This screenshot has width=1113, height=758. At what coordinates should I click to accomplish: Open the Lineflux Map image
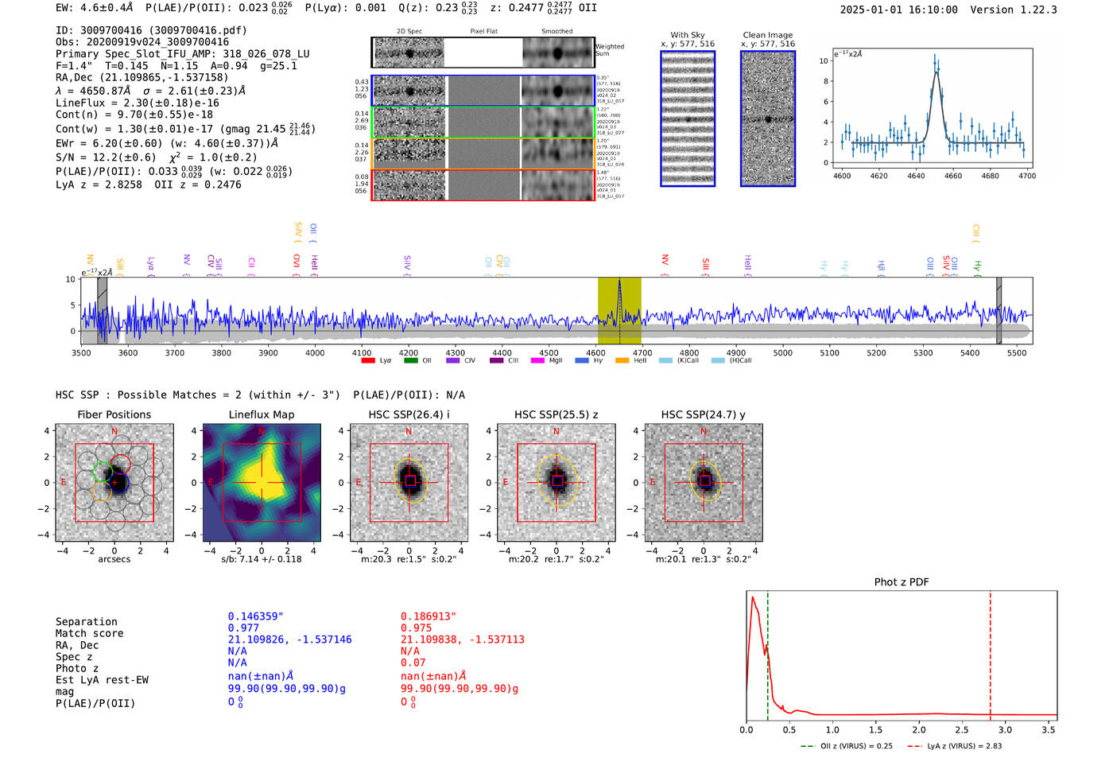(x=262, y=483)
